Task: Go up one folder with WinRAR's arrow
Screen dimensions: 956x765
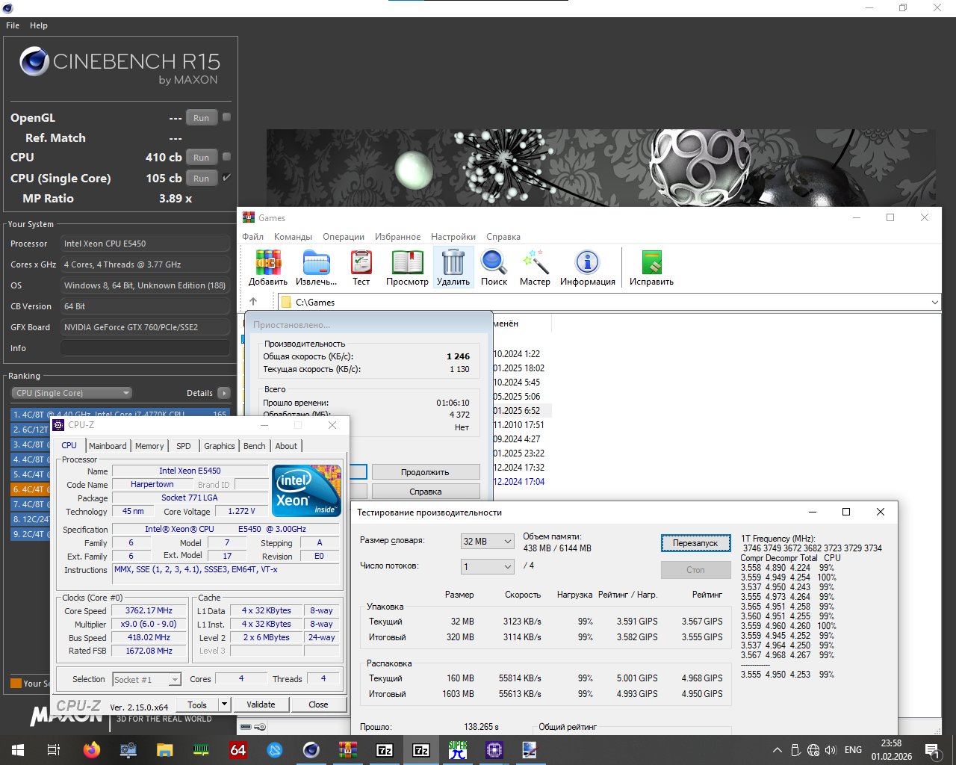Action: coord(253,302)
